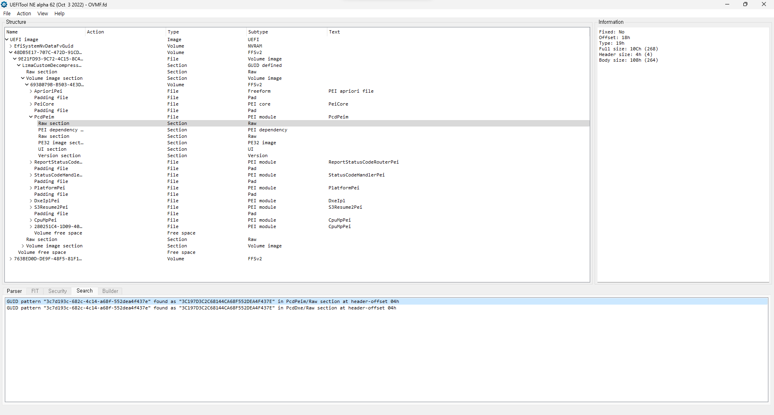Switch to the Parser tab

pos(15,291)
